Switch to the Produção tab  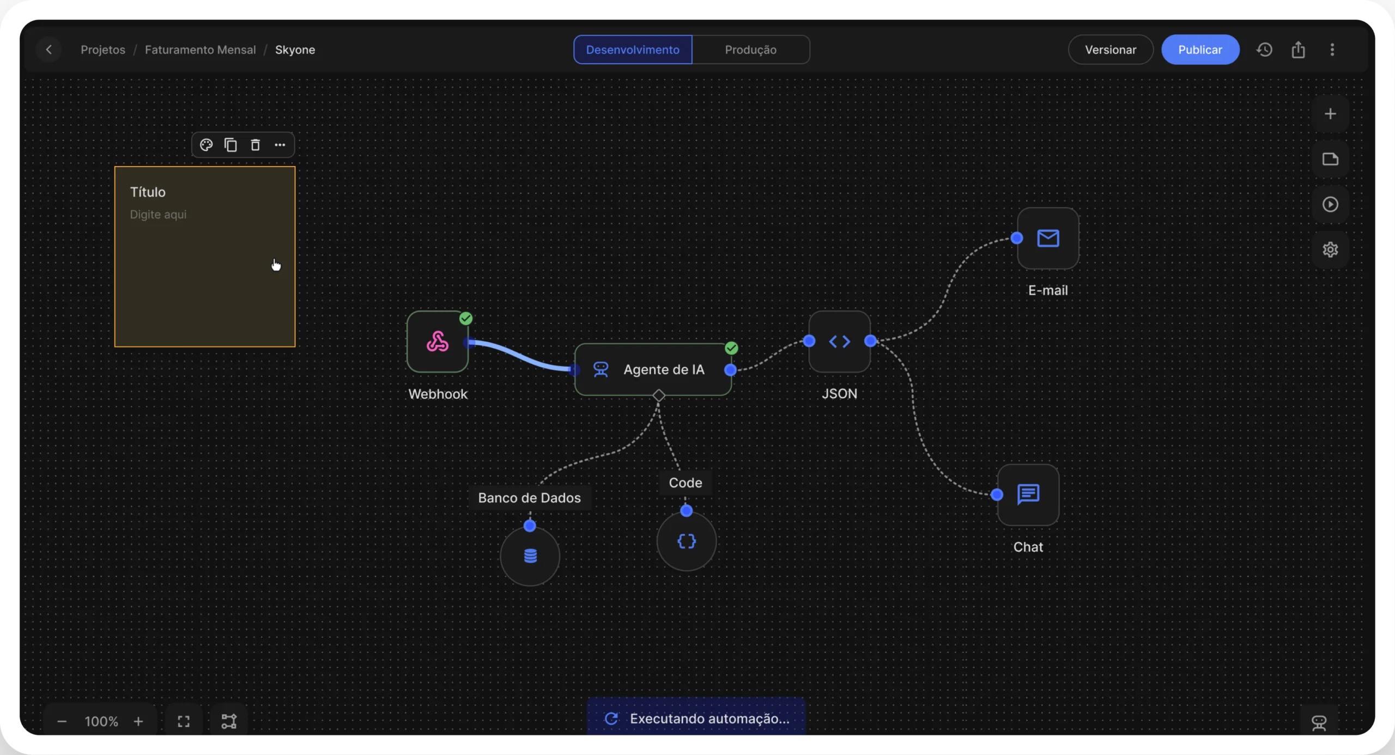[750, 50]
